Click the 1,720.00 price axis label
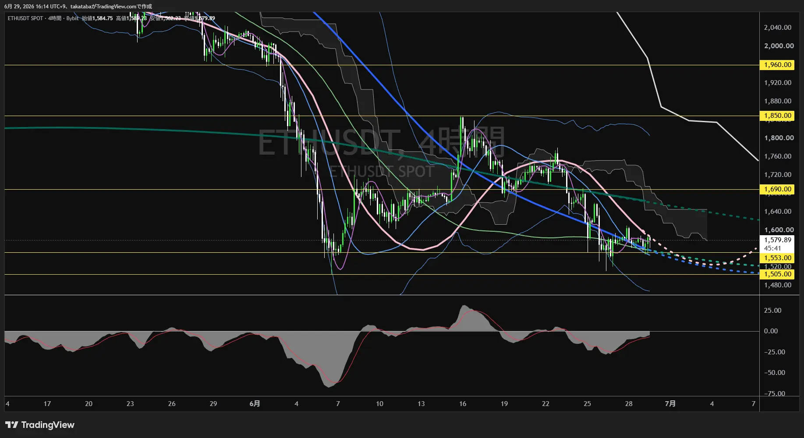This screenshot has height=438, width=804. point(778,175)
